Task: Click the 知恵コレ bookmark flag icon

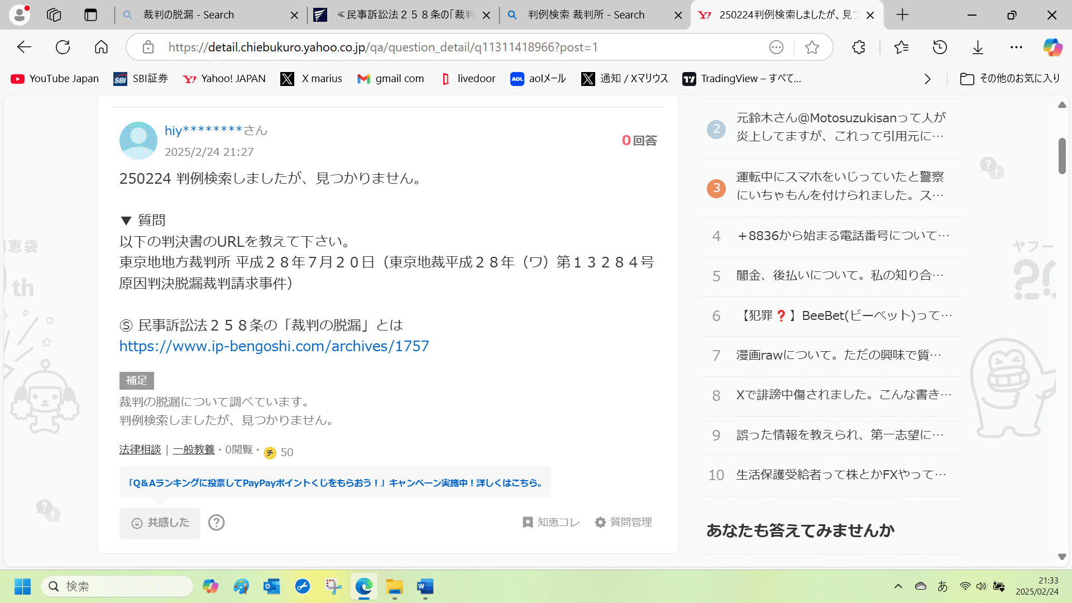Action: coord(527,522)
